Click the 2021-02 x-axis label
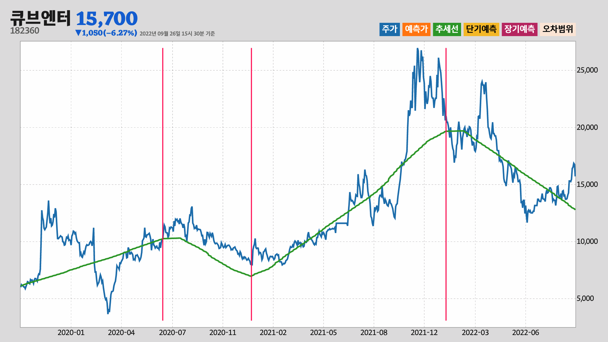Viewport: 608px width, 342px height. pyautogui.click(x=273, y=332)
